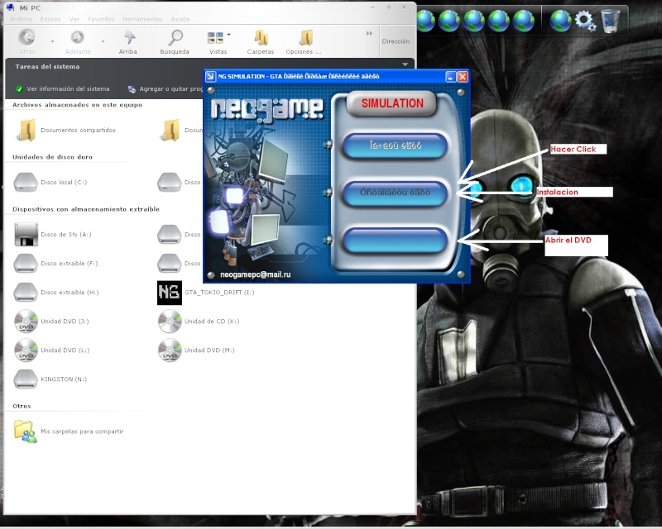Click the neogamepc@mail.ru email address
This screenshot has width=662, height=529.
(256, 274)
